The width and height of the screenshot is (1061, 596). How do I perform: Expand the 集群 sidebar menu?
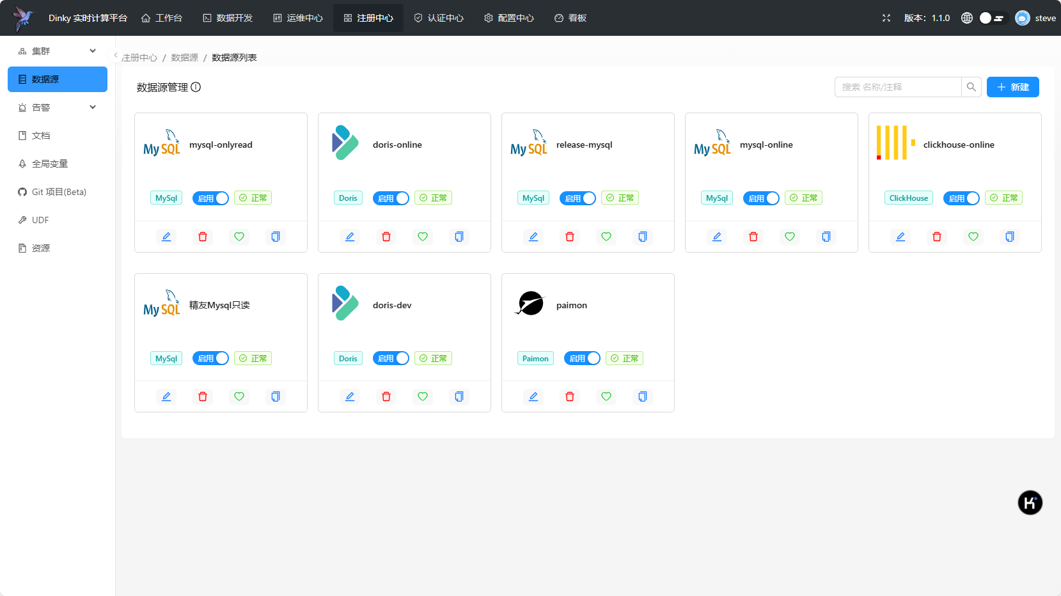pos(58,51)
